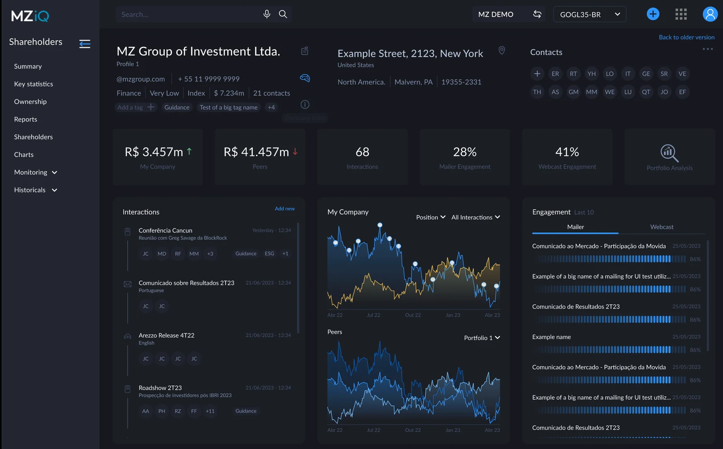Add a new contact with plus circle
The width and height of the screenshot is (723, 449).
coord(537,74)
